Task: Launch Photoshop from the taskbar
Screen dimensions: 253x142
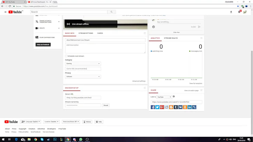Action: [55, 140]
